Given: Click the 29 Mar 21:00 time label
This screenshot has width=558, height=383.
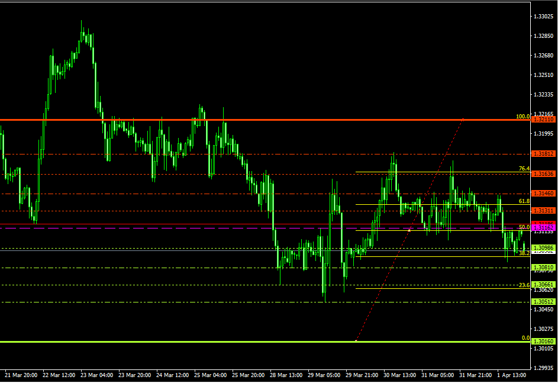Looking at the screenshot, I should pyautogui.click(x=362, y=375).
